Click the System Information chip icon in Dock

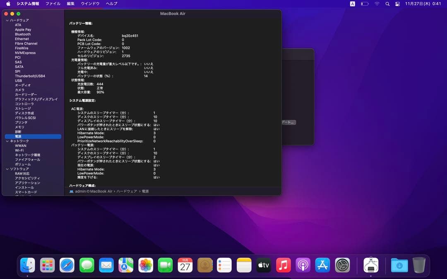[371, 265]
